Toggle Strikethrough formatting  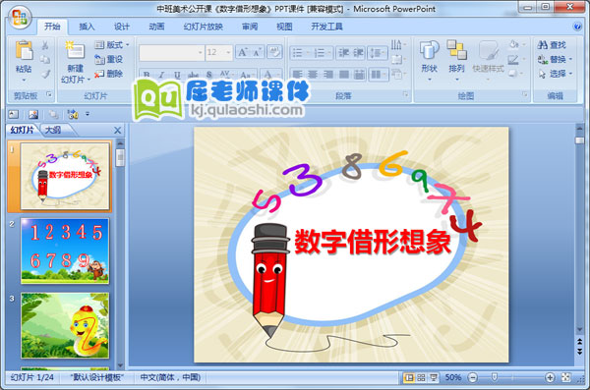pyautogui.click(x=193, y=75)
